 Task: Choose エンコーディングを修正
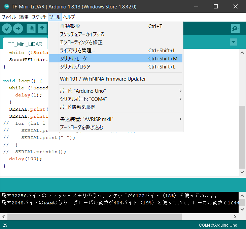coord(116,42)
